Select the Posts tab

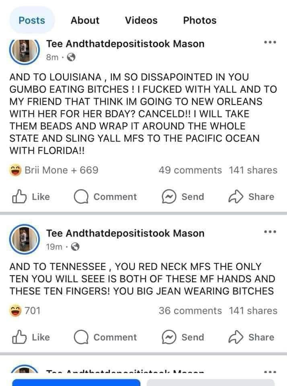(x=32, y=20)
